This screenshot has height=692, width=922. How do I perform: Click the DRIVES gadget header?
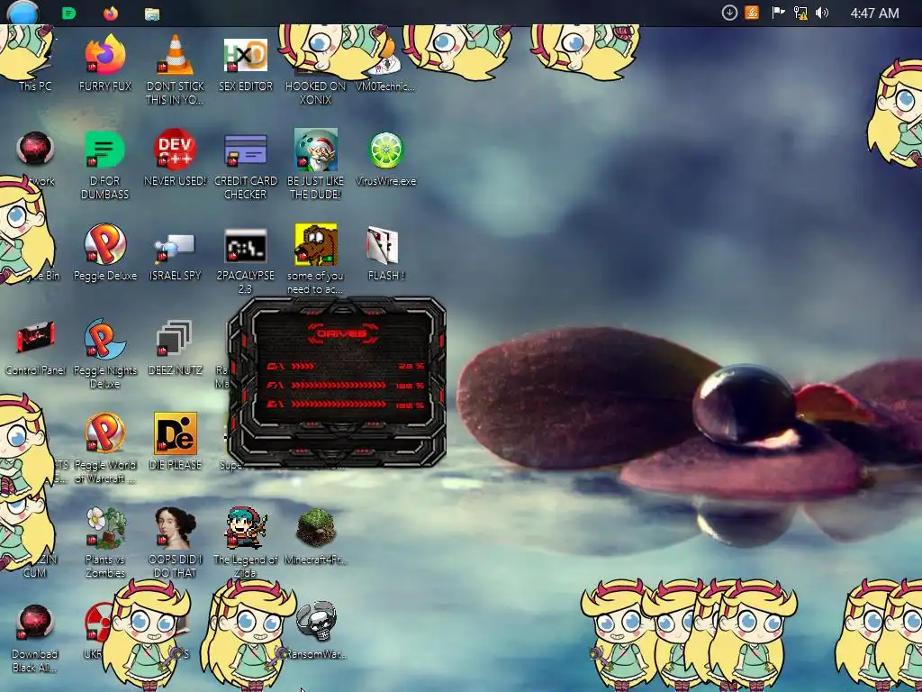click(341, 333)
